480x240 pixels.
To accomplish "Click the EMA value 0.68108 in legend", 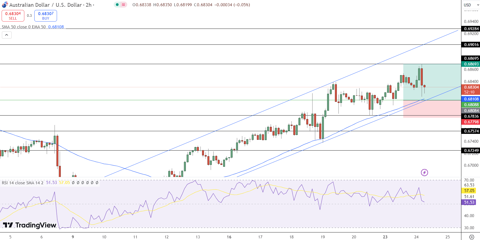I will coord(56,27).
